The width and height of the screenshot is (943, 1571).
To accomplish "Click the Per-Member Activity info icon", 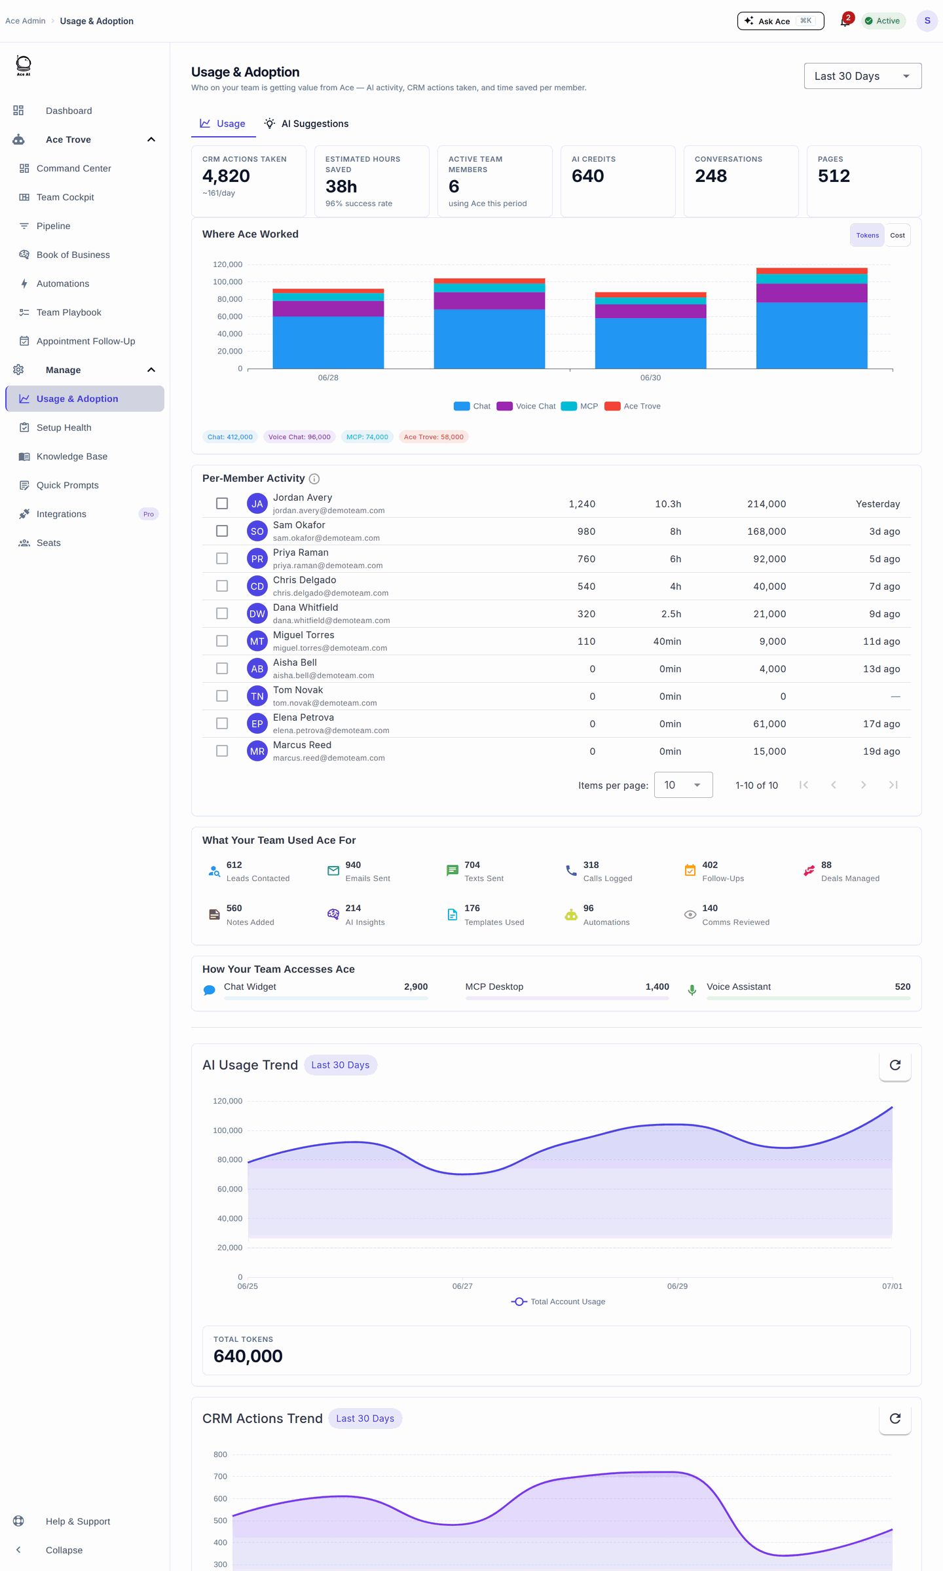I will (314, 479).
